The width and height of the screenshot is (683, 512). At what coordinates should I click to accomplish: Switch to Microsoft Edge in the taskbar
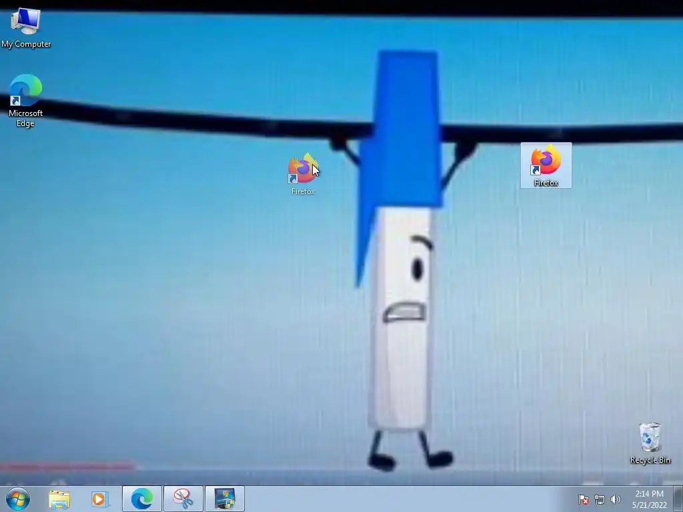(x=142, y=499)
